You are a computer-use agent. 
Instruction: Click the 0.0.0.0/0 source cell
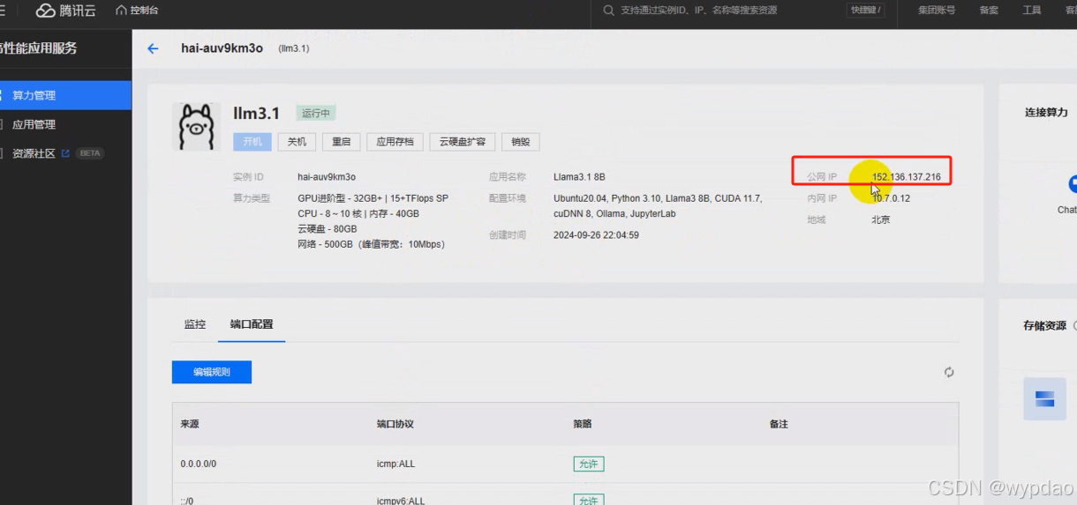point(199,464)
